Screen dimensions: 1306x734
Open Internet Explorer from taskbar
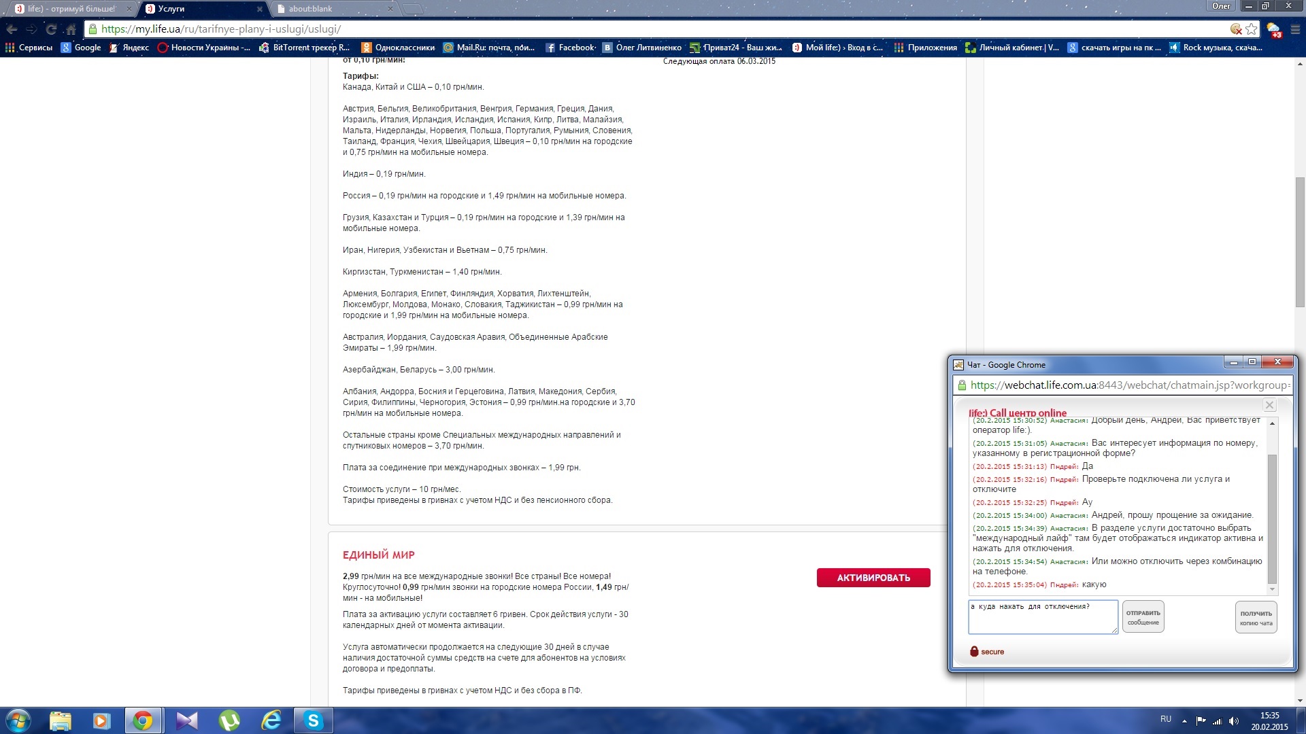[x=271, y=720]
